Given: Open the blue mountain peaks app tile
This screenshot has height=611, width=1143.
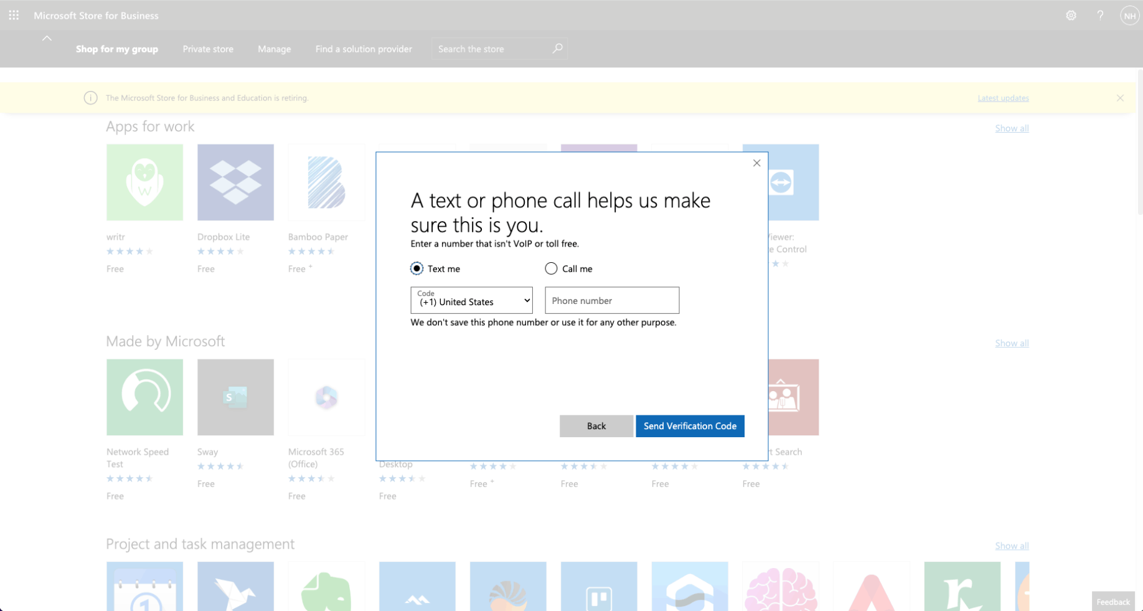Looking at the screenshot, I should [417, 586].
